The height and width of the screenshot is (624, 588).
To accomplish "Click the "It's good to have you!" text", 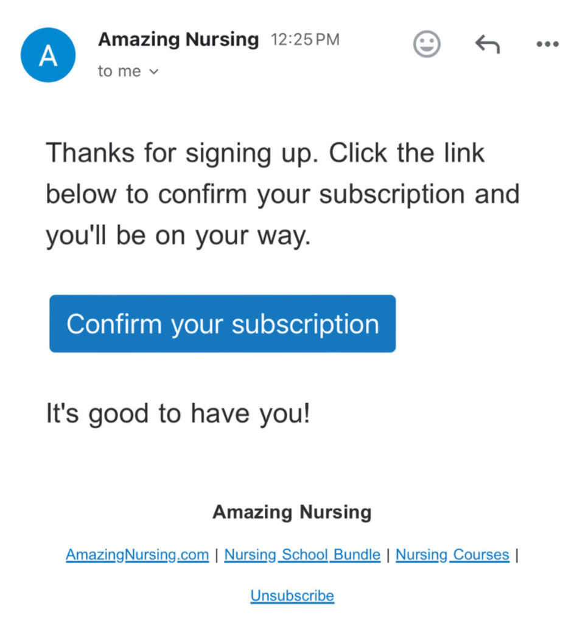I will pyautogui.click(x=178, y=414).
